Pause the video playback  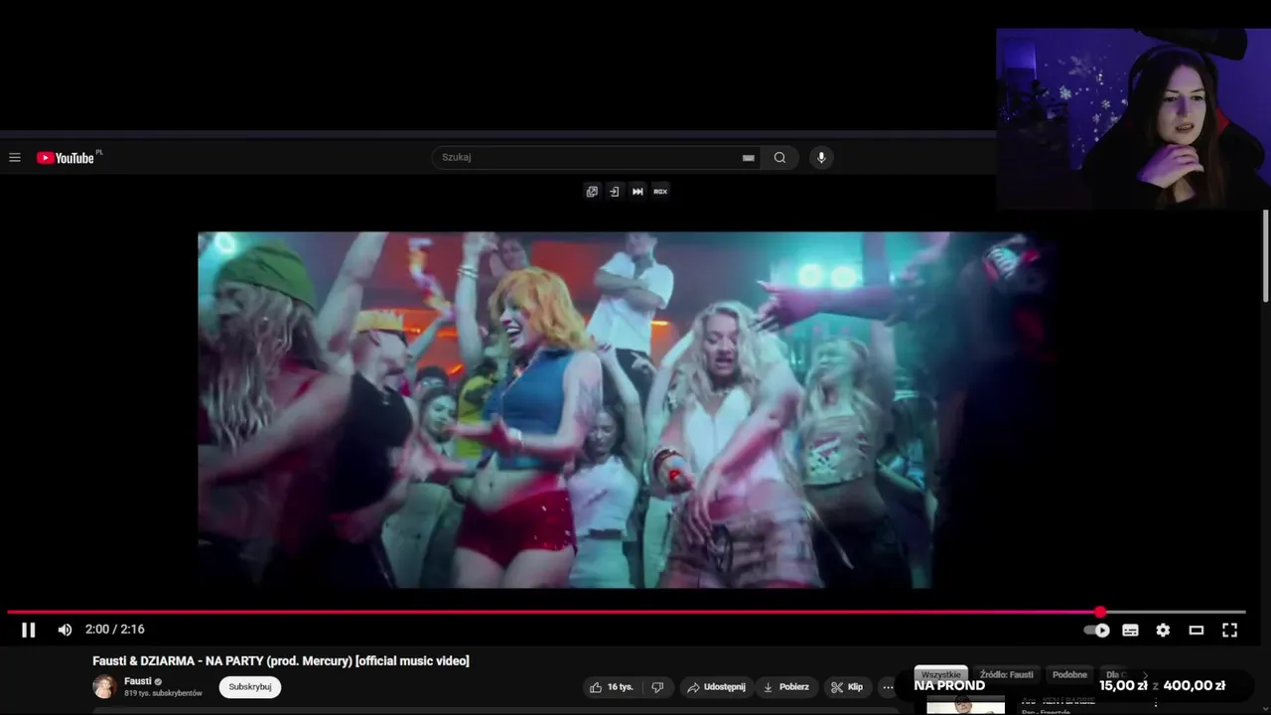(28, 630)
